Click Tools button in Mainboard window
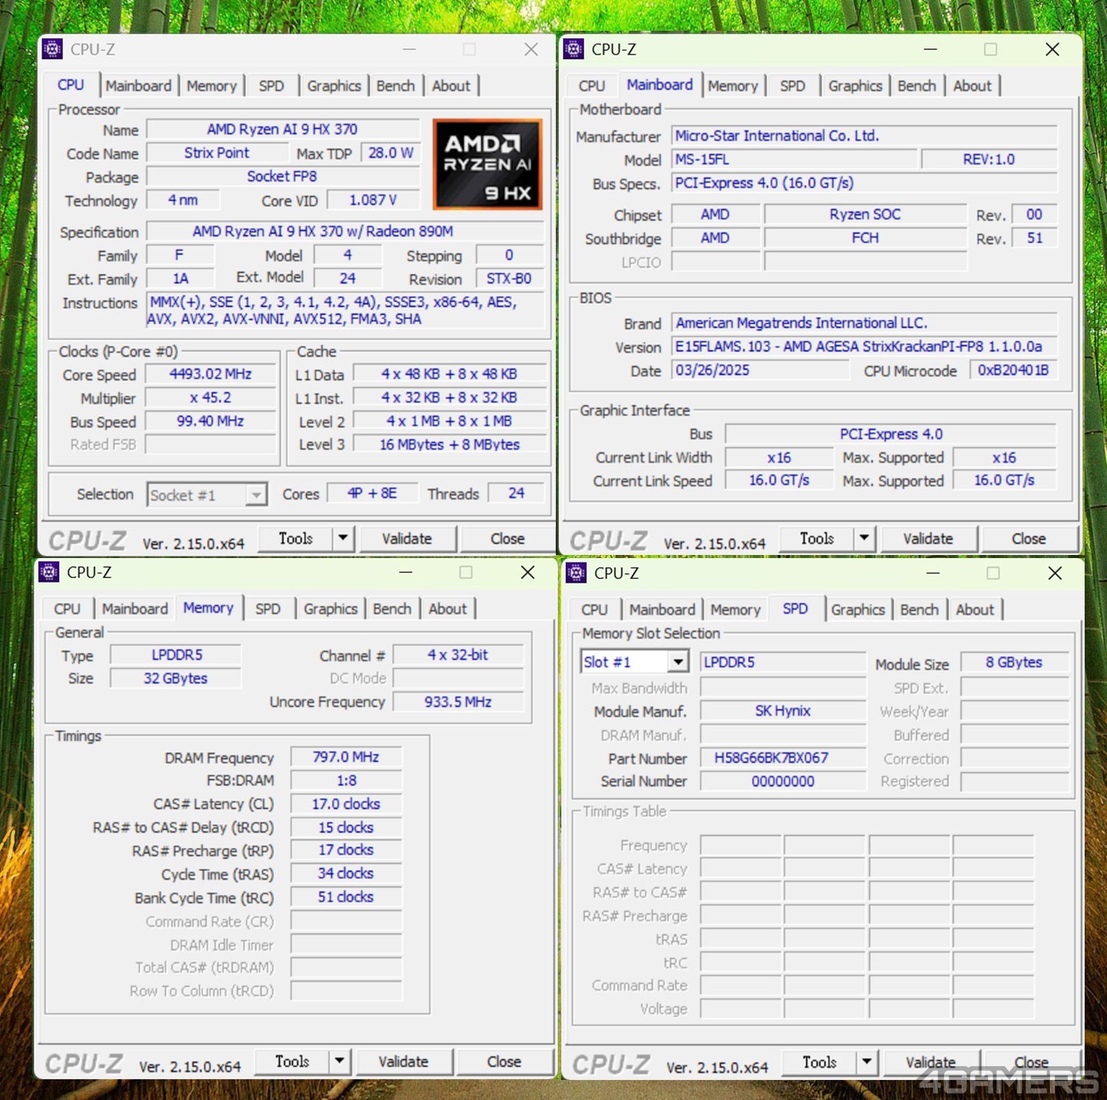The width and height of the screenshot is (1107, 1100). coord(817,538)
